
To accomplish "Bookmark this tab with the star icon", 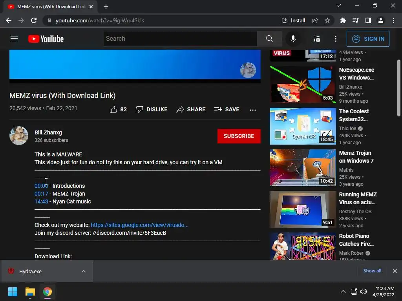I will pyautogui.click(x=327, y=20).
